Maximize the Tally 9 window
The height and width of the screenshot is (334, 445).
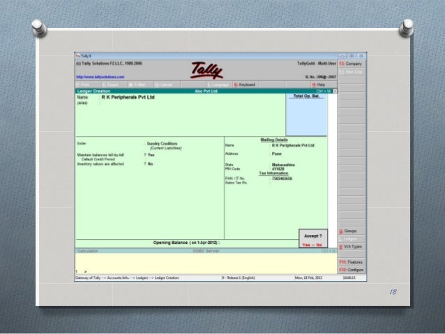(x=352, y=56)
